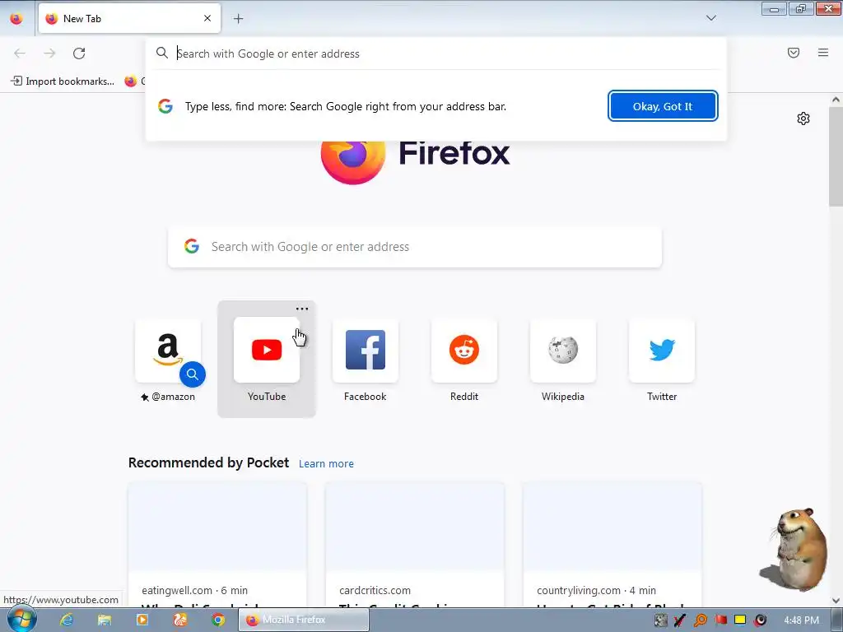Screen dimensions: 843x632
Task: Click the back navigation arrow
Action: coord(20,53)
